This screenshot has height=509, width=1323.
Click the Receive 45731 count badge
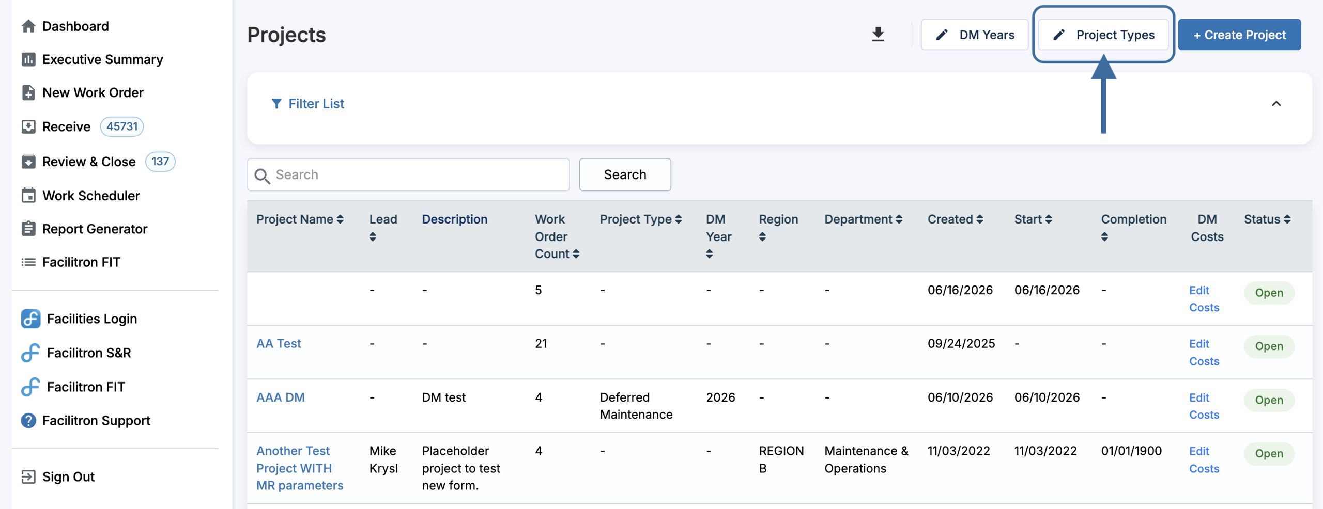[x=122, y=126]
